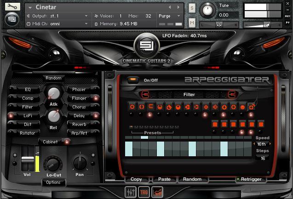The image size is (293, 199).
Task: Click the Paste button
Action: (164, 179)
